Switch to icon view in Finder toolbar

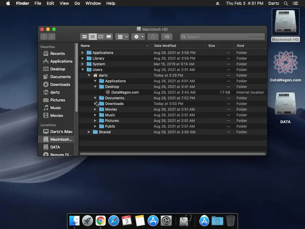(84, 37)
